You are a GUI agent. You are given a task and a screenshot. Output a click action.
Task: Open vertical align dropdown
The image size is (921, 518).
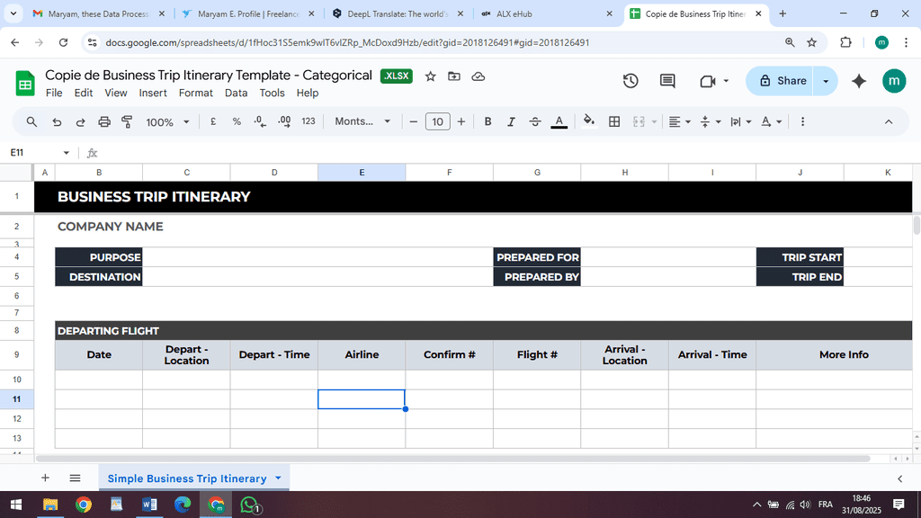click(711, 121)
